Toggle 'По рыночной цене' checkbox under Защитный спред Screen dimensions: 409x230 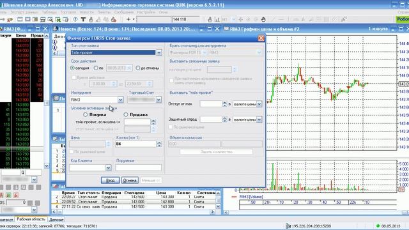click(171, 127)
